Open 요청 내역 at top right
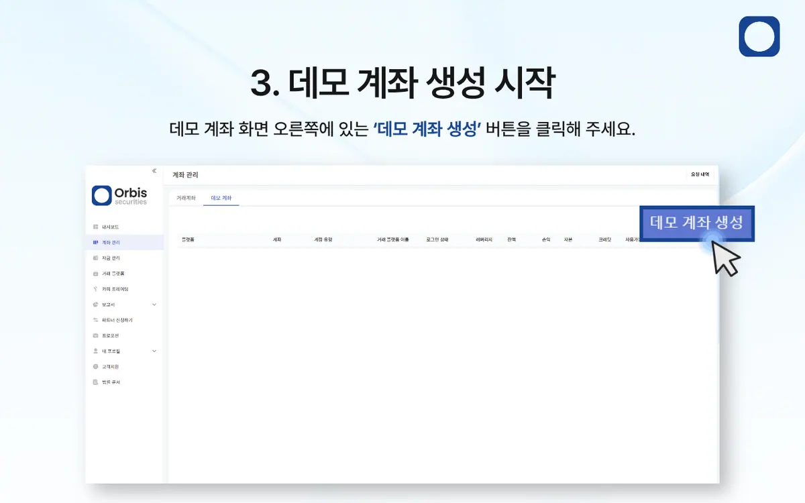 point(700,174)
